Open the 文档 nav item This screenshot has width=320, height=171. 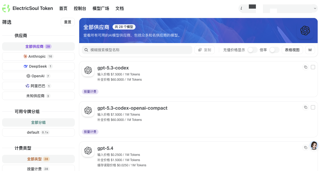tap(120, 8)
